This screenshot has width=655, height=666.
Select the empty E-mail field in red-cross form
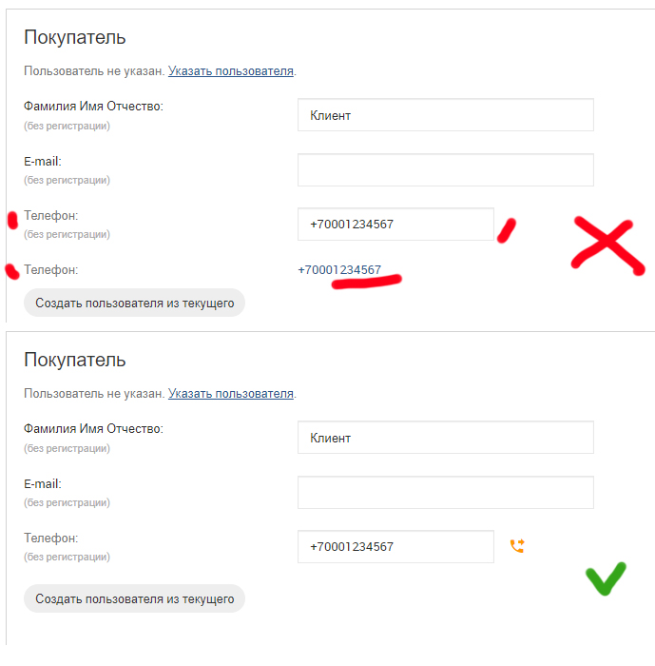click(x=445, y=170)
